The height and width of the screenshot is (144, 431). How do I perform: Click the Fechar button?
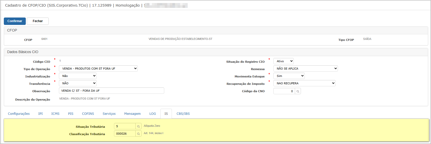(x=38, y=21)
